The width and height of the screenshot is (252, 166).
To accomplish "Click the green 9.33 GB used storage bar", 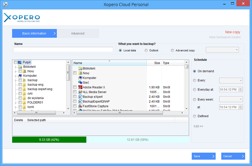I will [49, 140].
